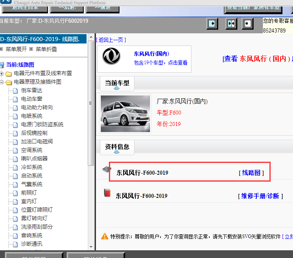Screen dimensions: 293x258
Task: Open the 喇叭点烟器 tree item
Action: pyautogui.click(x=35, y=158)
